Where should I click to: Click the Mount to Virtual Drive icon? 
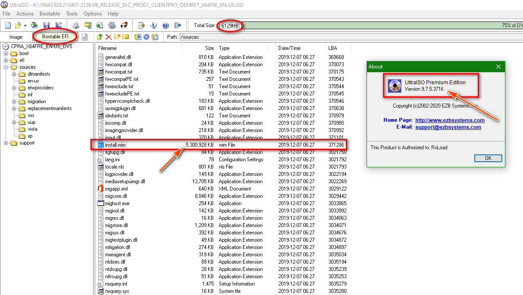112,25
